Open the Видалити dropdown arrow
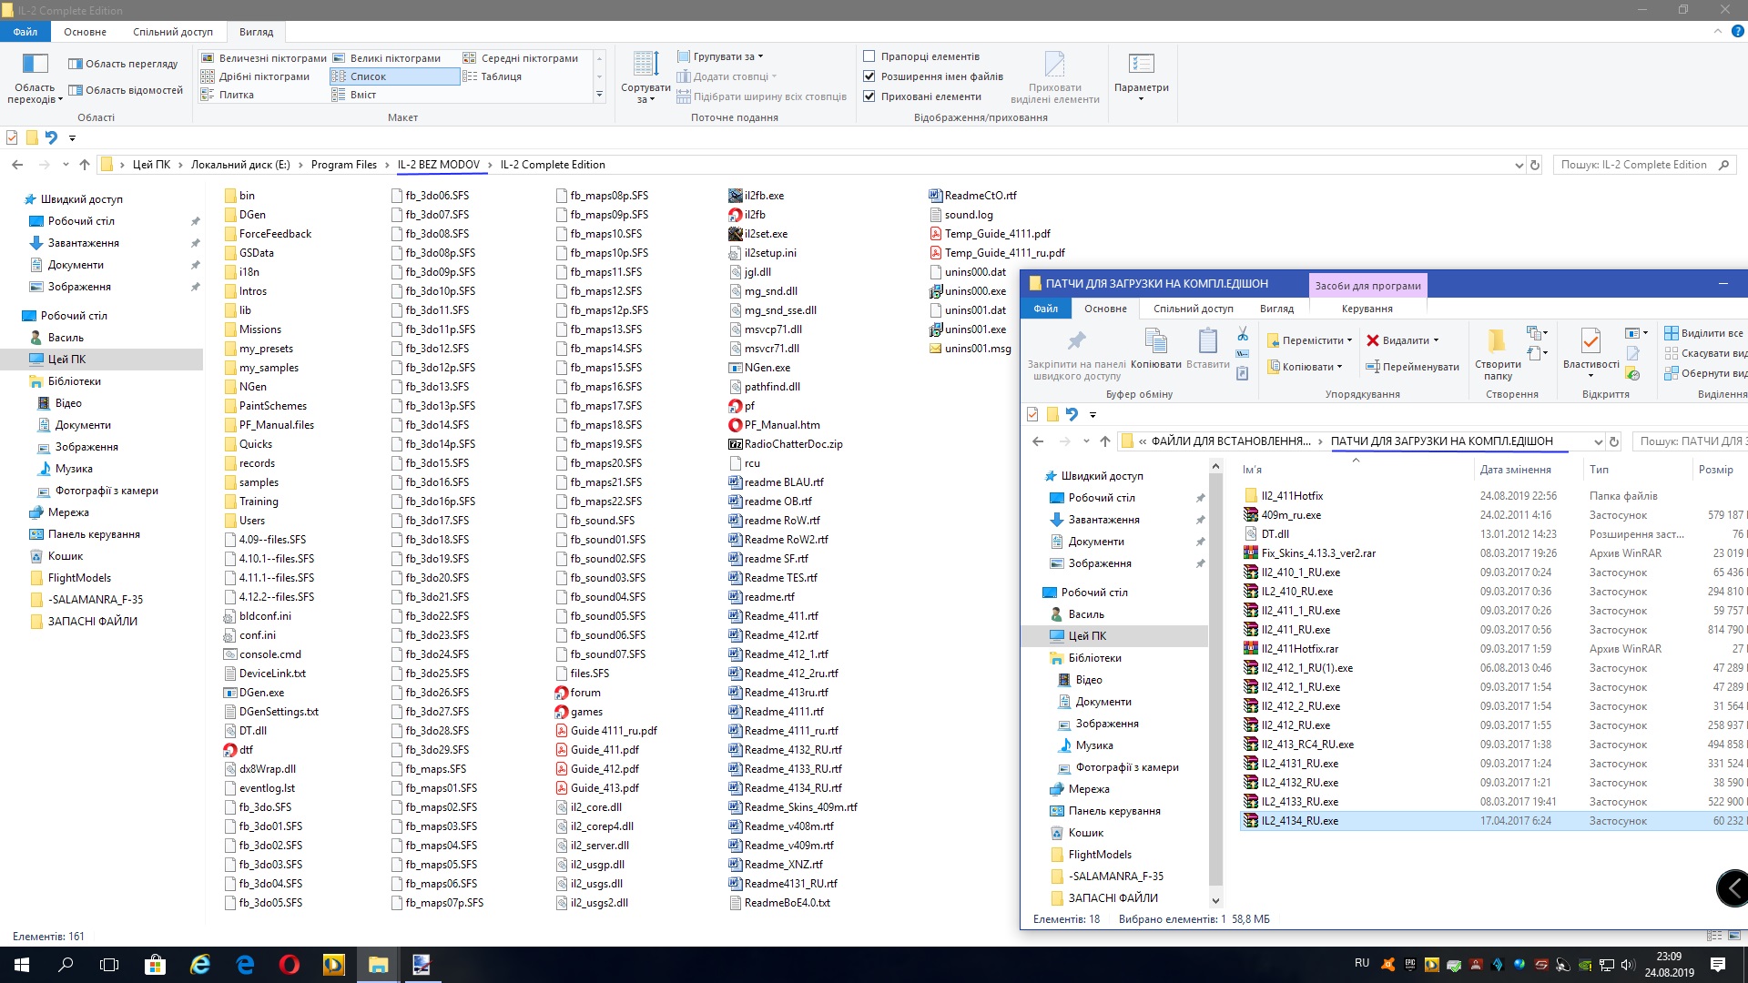Image resolution: width=1748 pixels, height=983 pixels. coord(1436,340)
